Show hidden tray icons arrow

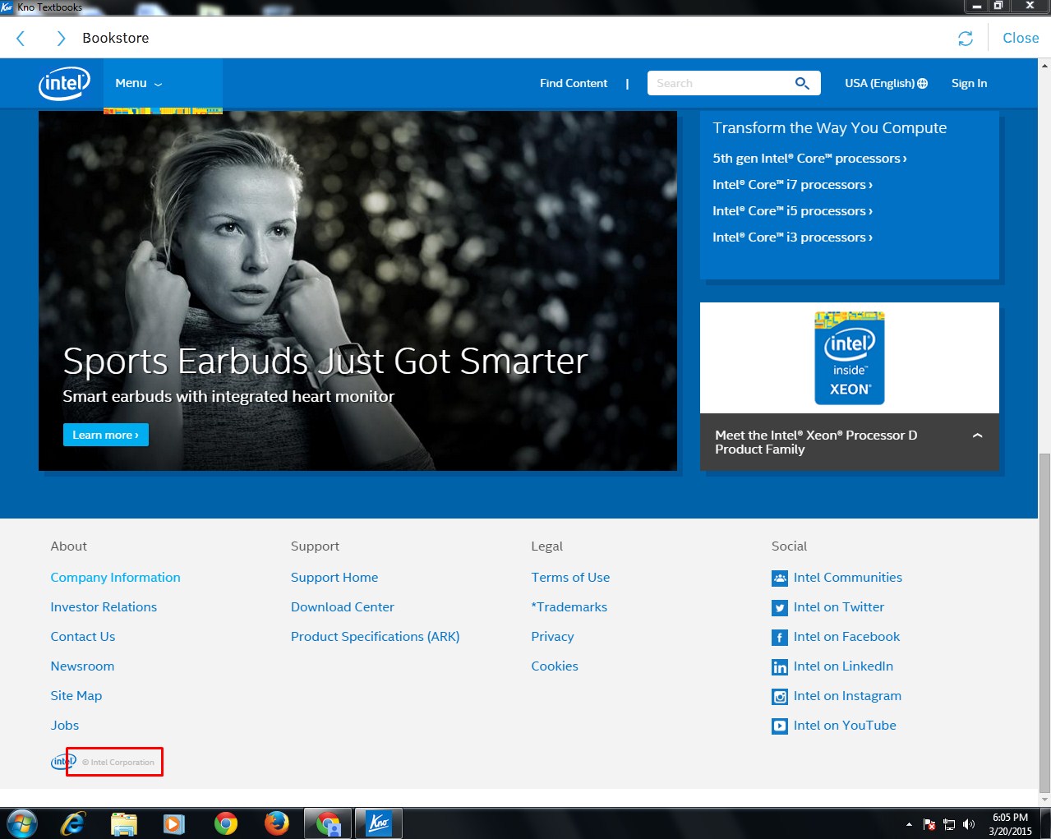(909, 824)
